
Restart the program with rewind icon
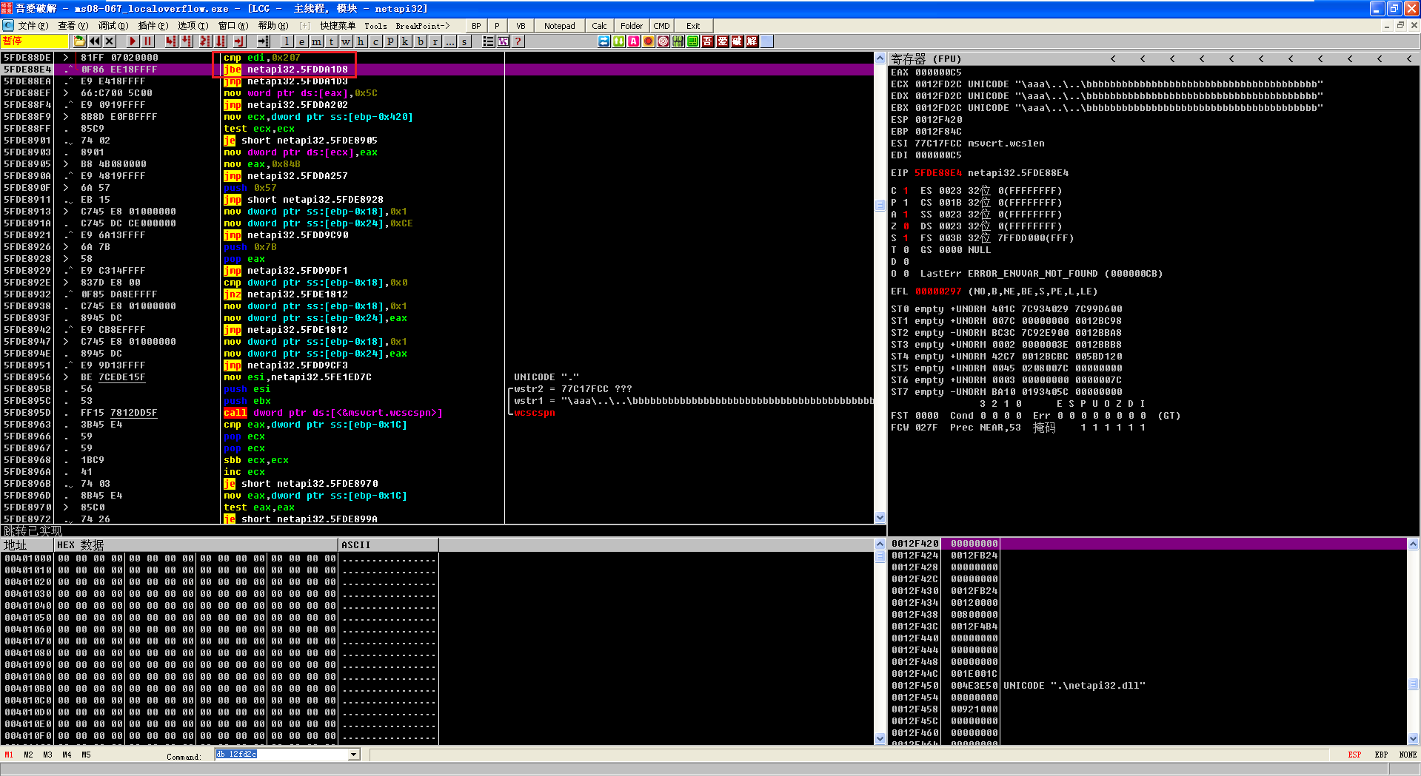pyautogui.click(x=95, y=41)
